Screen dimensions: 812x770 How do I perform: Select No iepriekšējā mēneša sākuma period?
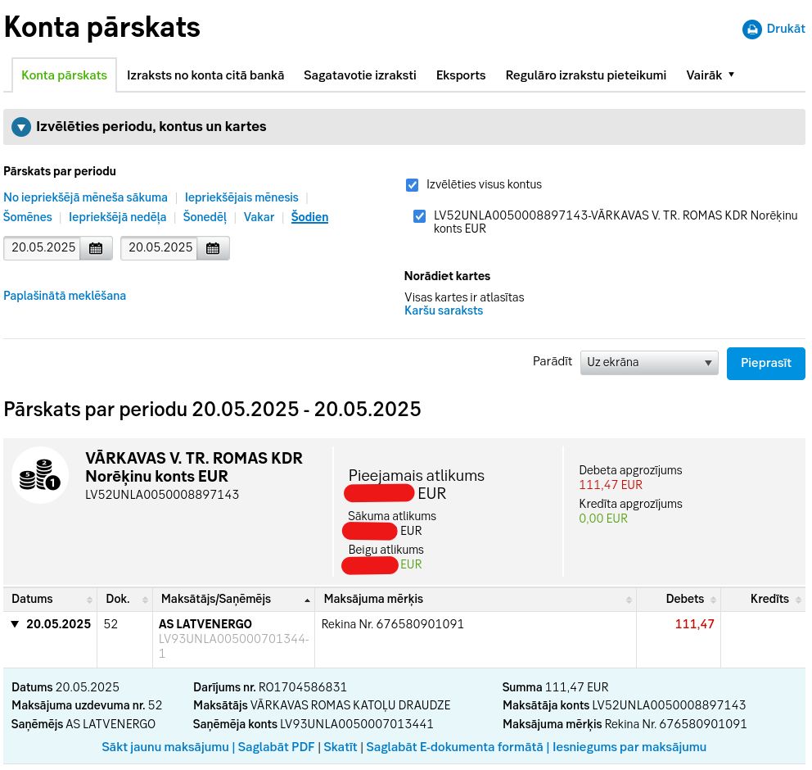coord(85,197)
